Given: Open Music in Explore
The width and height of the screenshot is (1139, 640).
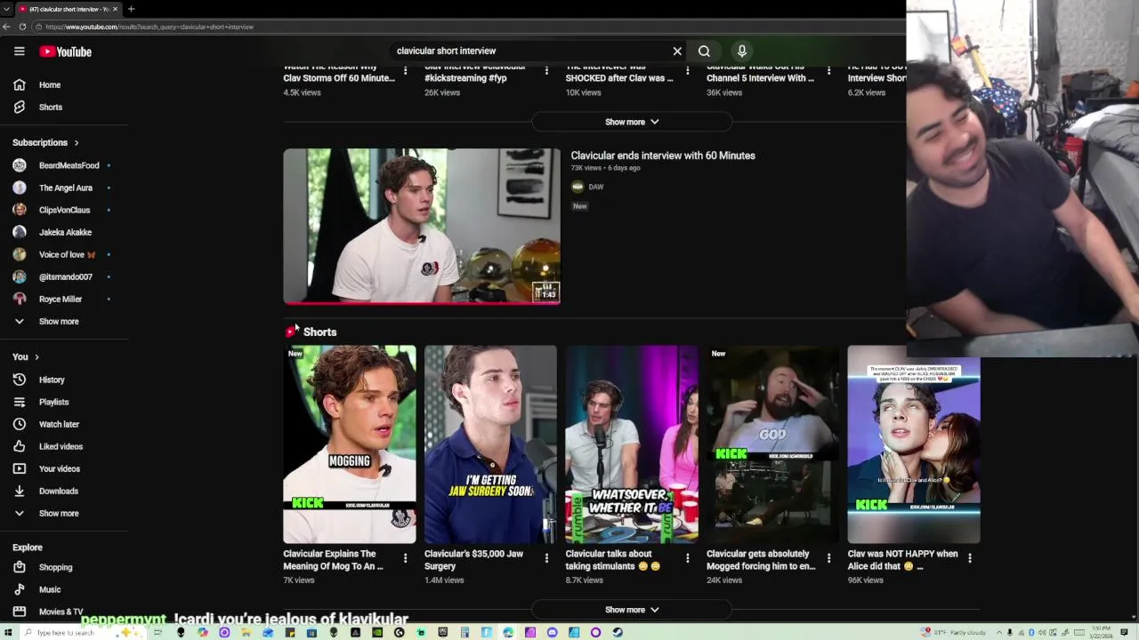Looking at the screenshot, I should (64, 589).
